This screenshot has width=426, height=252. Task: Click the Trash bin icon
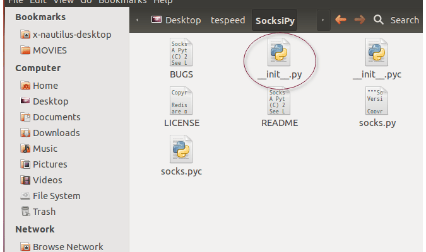pos(25,211)
